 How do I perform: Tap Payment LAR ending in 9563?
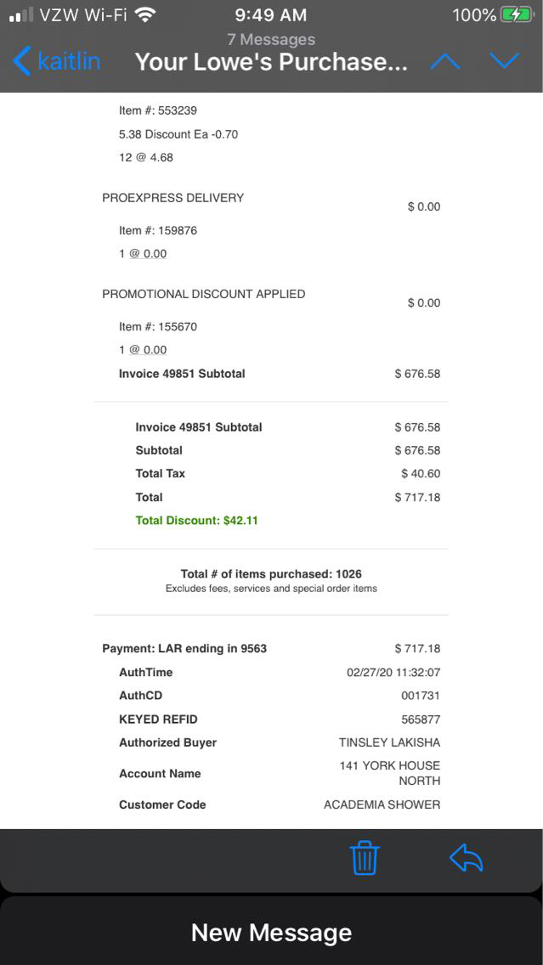click(184, 648)
